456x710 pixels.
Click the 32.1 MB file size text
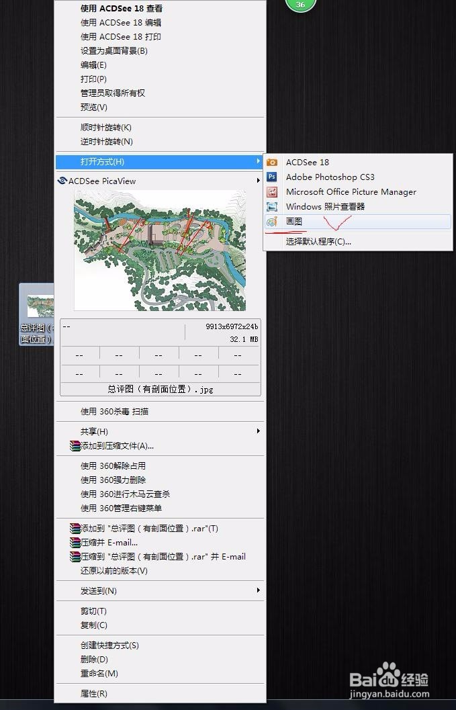tap(244, 339)
